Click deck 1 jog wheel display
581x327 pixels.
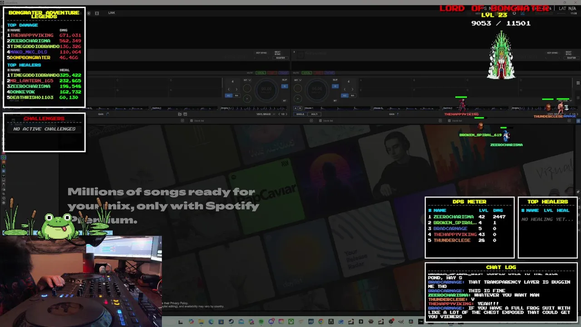click(266, 90)
